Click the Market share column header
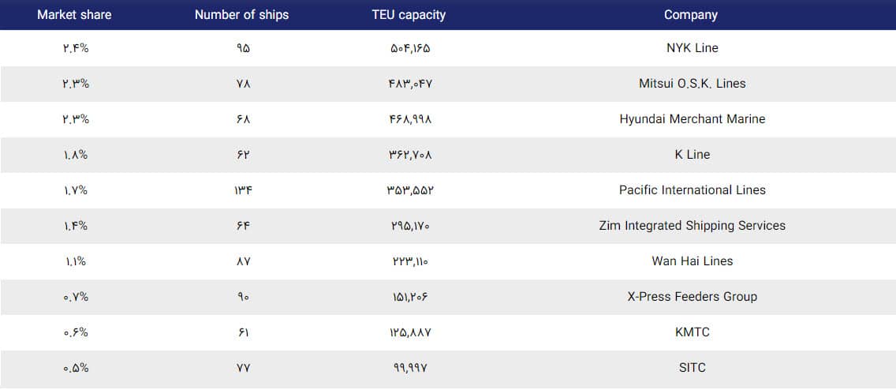The height and width of the screenshot is (390, 896). [x=74, y=14]
